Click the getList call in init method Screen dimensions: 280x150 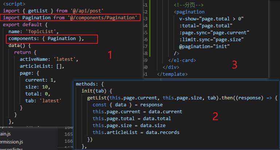click(97, 98)
